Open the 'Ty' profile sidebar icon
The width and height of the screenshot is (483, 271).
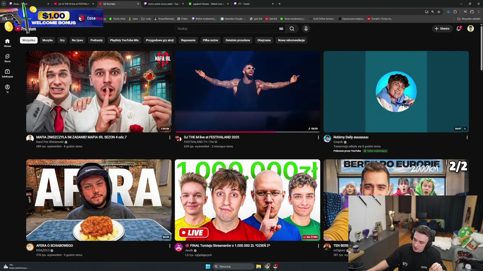tap(7, 89)
